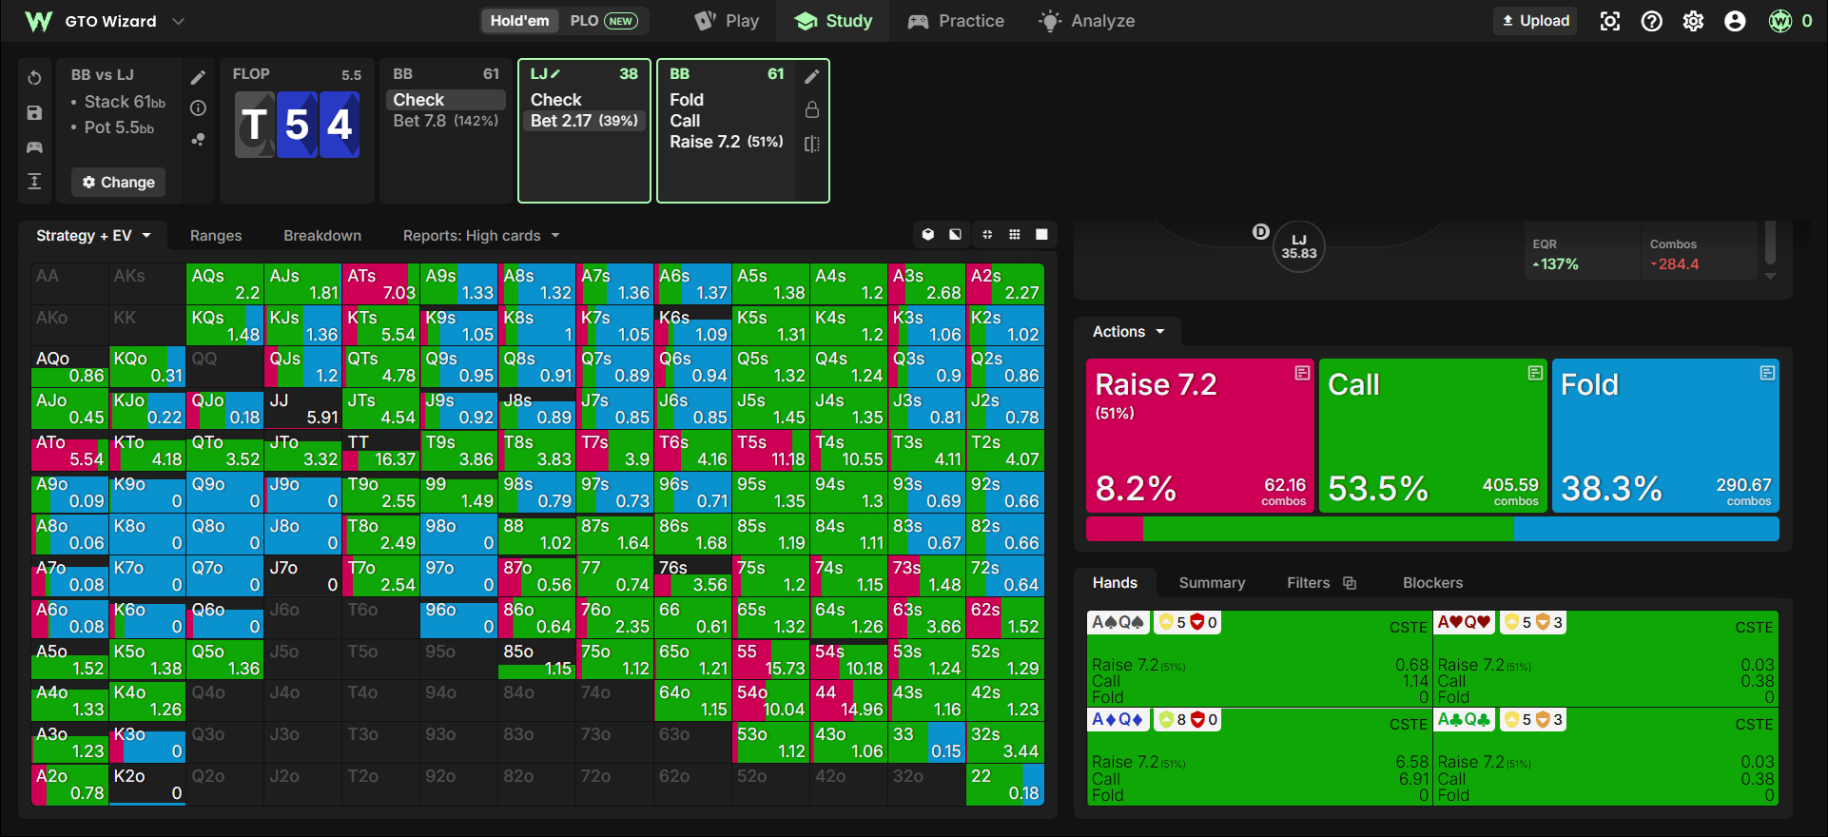Click the game controller icon in left sidebar
This screenshot has height=837, width=1828.
pyautogui.click(x=34, y=147)
